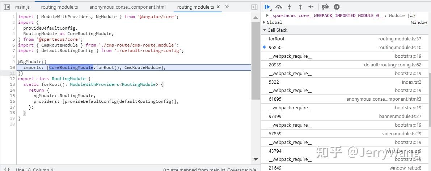
Task: Open routing.module.ts:10 source link
Action: 400,47
